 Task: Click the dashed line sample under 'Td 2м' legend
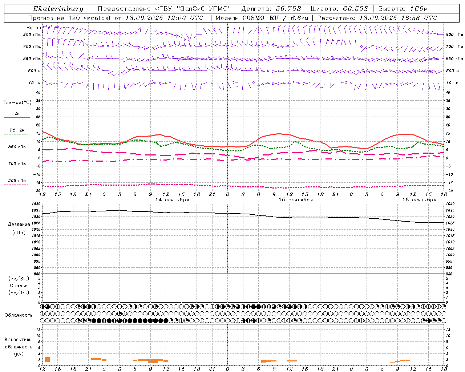(16, 134)
